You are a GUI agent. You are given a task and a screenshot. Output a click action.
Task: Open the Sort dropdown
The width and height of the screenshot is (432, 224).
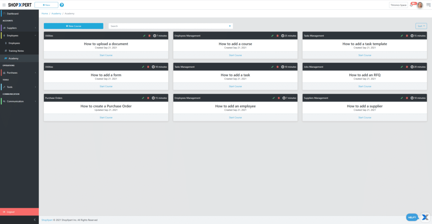point(421,26)
